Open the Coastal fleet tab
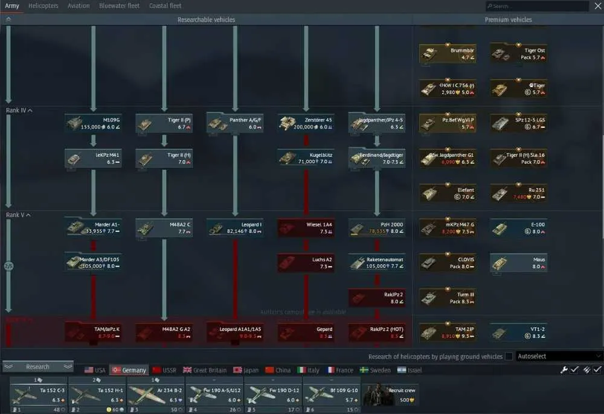 pos(165,6)
